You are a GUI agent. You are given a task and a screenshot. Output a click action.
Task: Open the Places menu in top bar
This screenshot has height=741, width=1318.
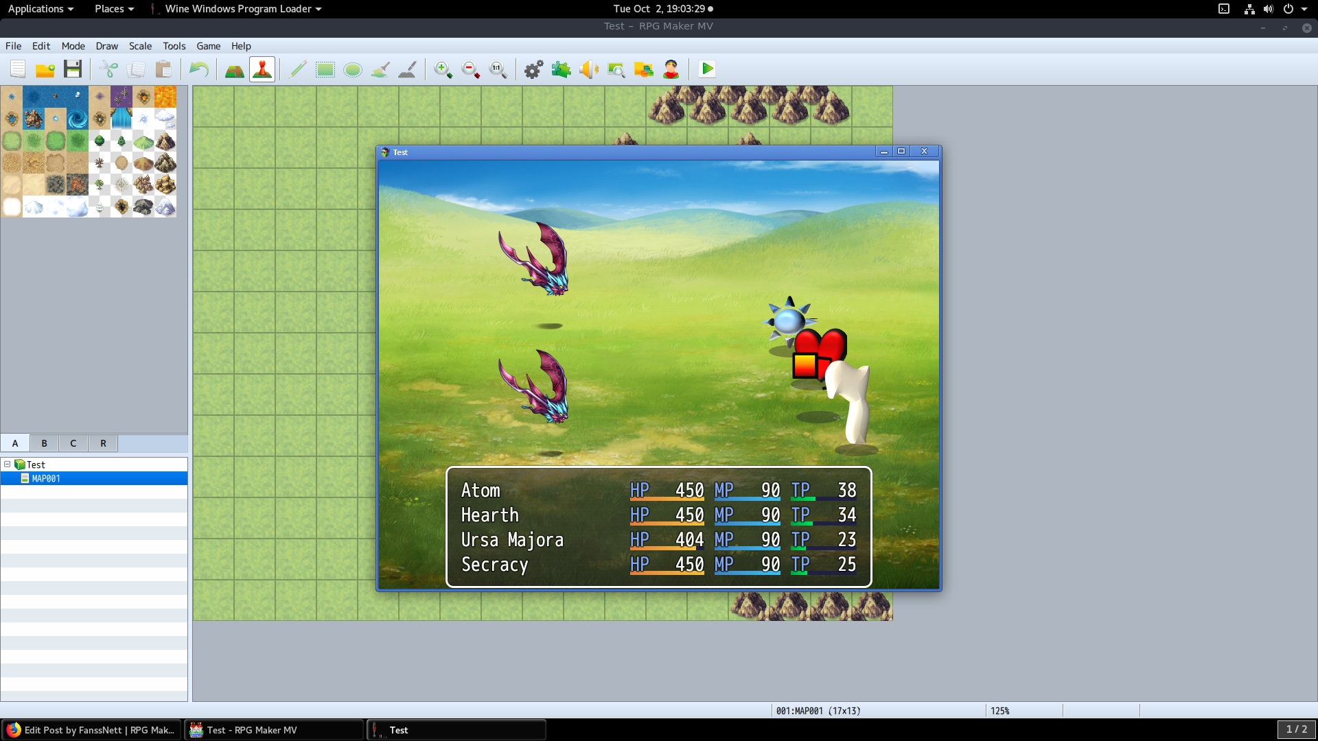114,9
